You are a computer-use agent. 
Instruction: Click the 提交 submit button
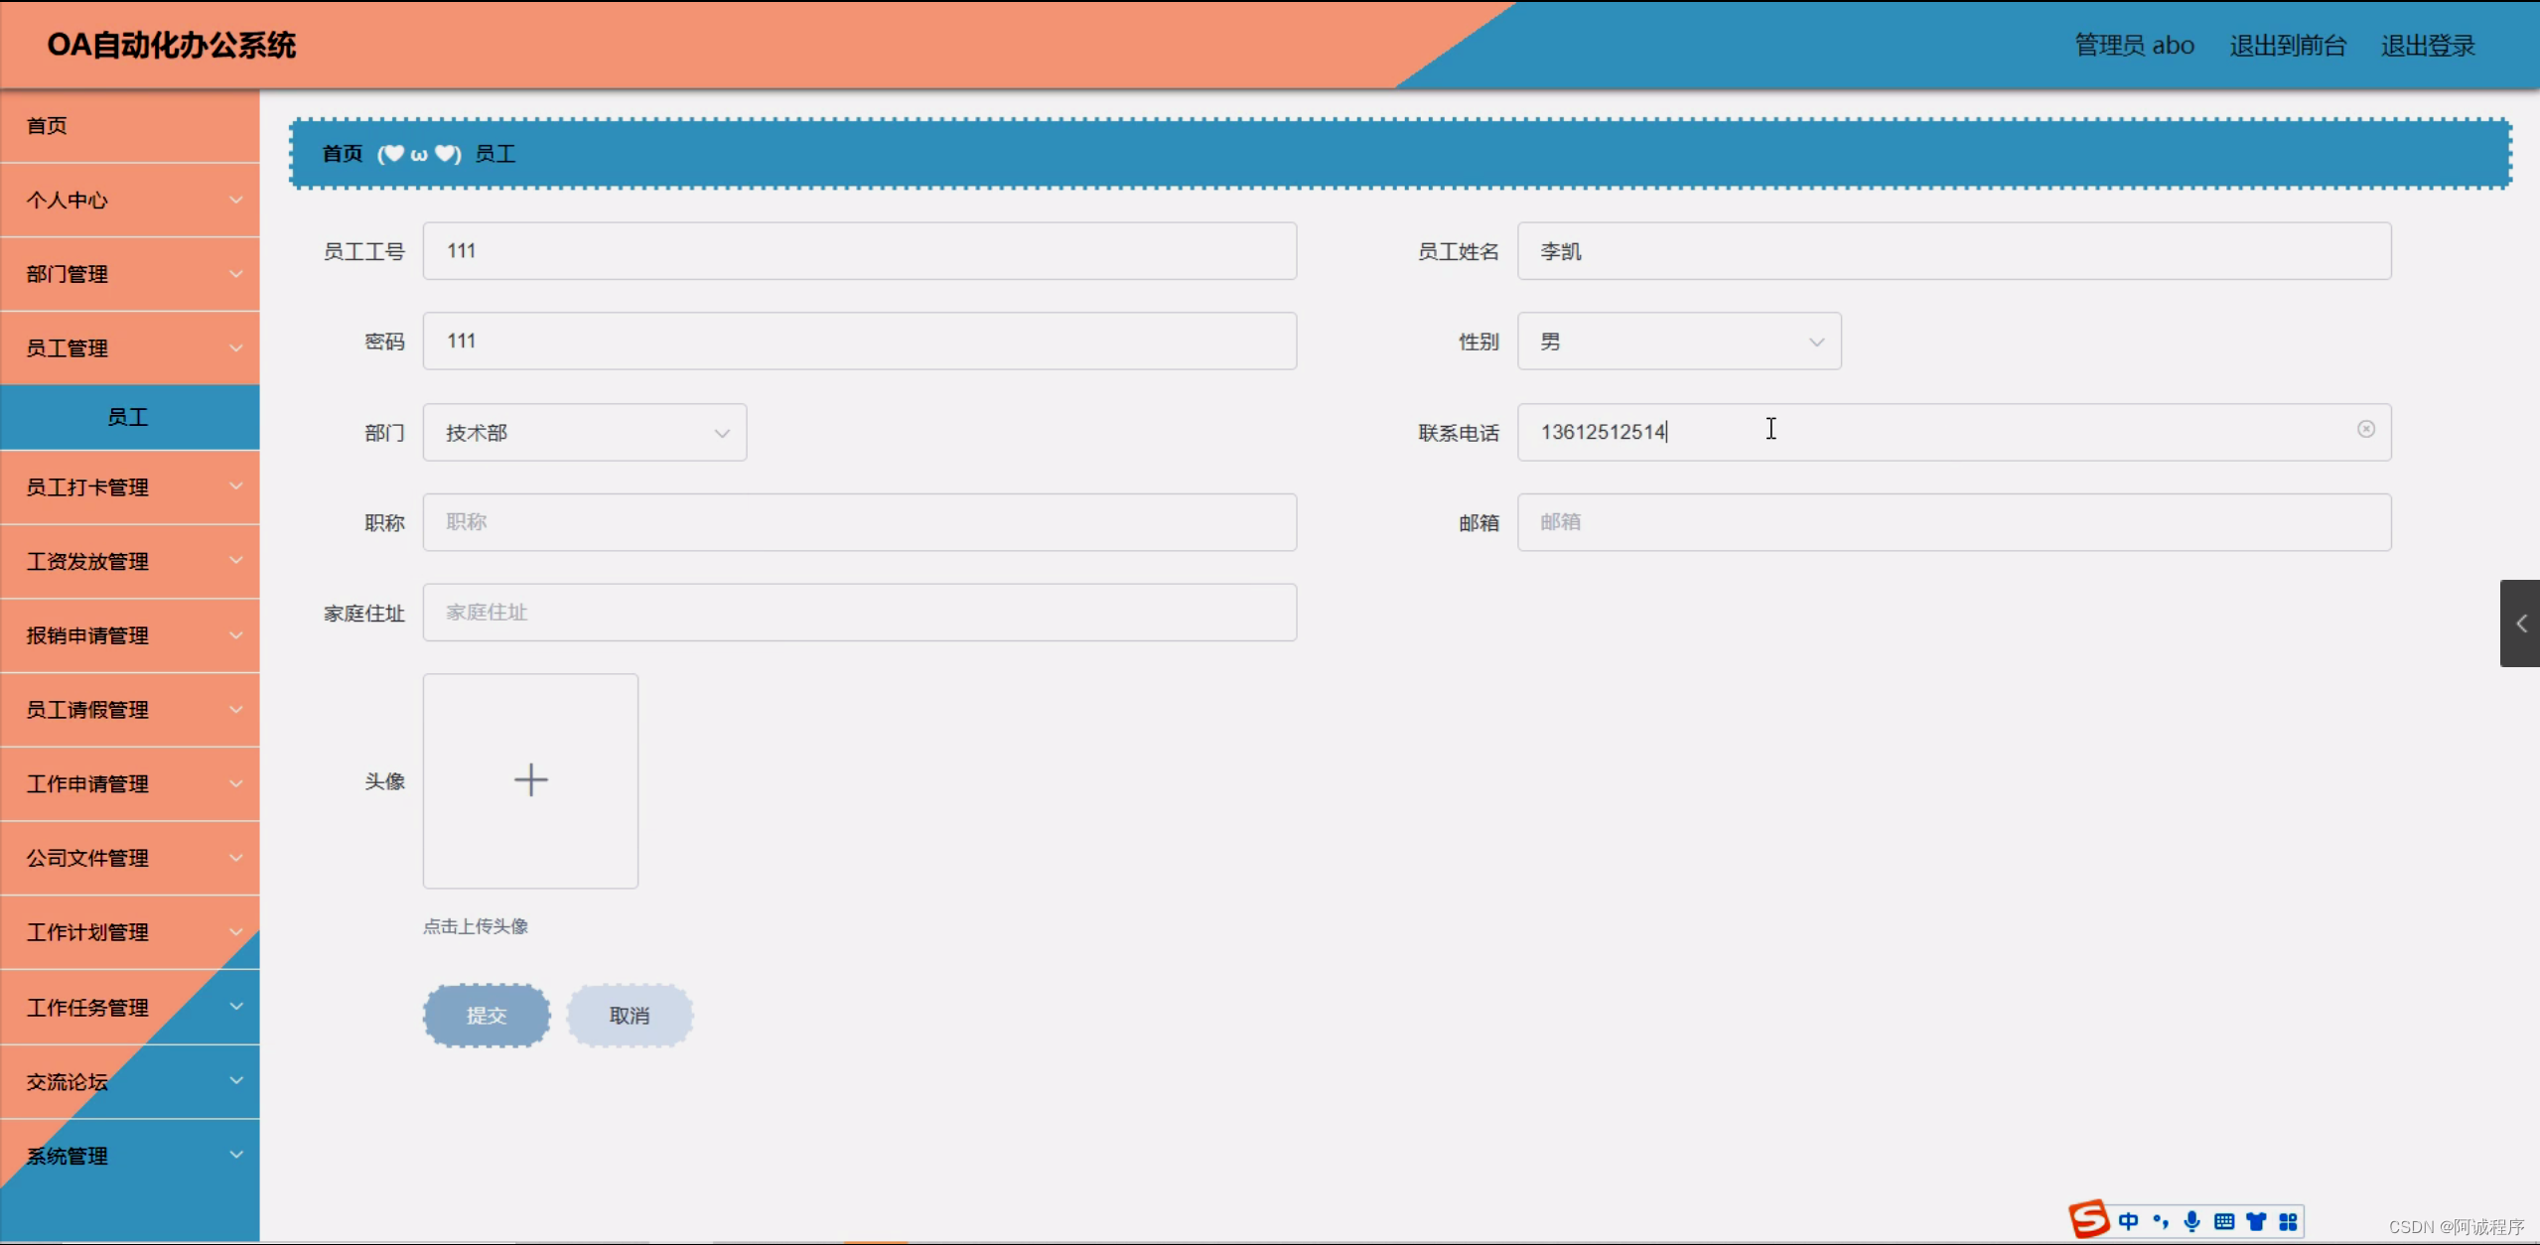pos(486,1015)
